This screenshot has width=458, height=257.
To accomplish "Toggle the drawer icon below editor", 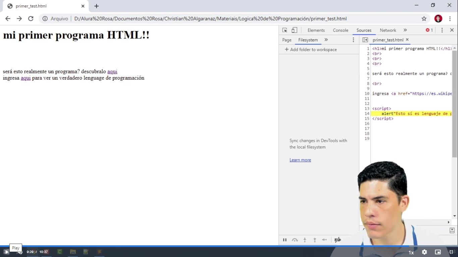I will tap(452, 230).
